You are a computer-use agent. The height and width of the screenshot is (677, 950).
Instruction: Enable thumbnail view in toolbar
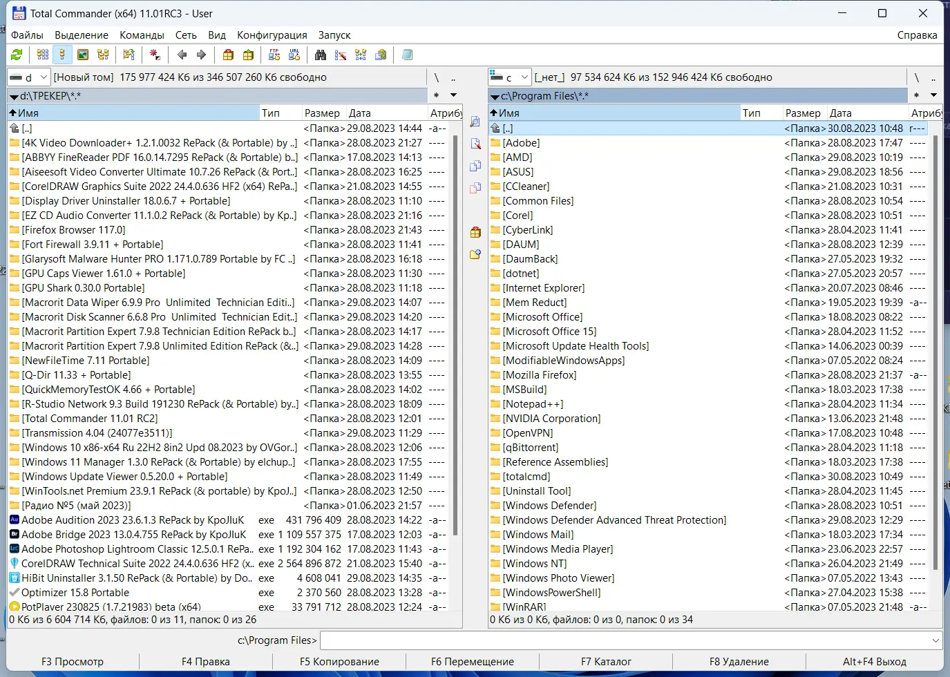[83, 55]
